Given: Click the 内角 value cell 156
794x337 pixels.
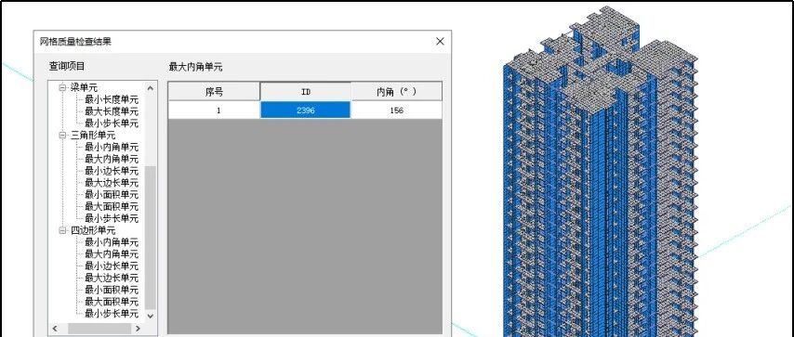Looking at the screenshot, I should [396, 110].
